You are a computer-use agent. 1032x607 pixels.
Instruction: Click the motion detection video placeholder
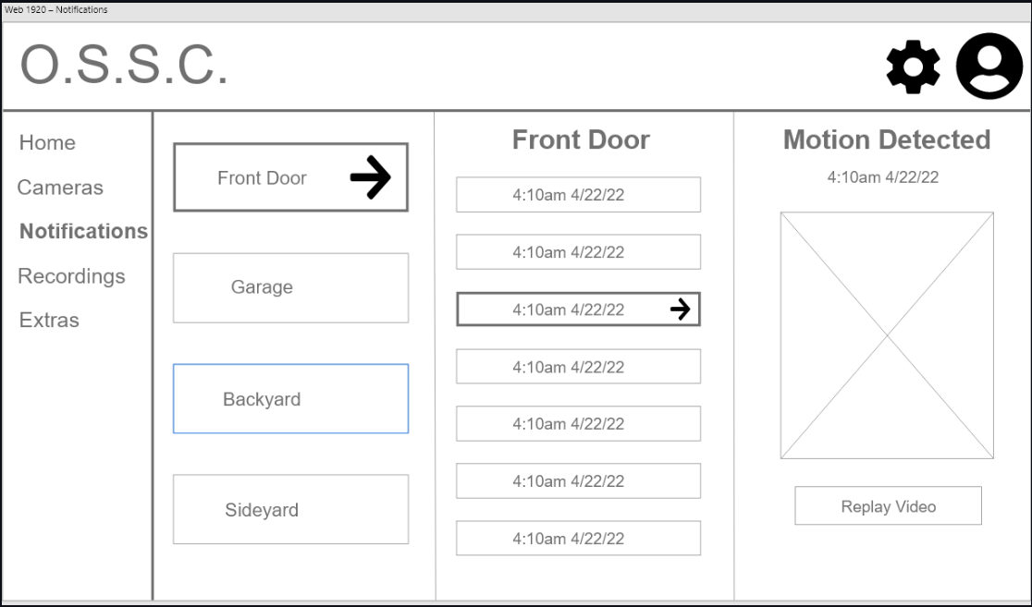tap(887, 334)
